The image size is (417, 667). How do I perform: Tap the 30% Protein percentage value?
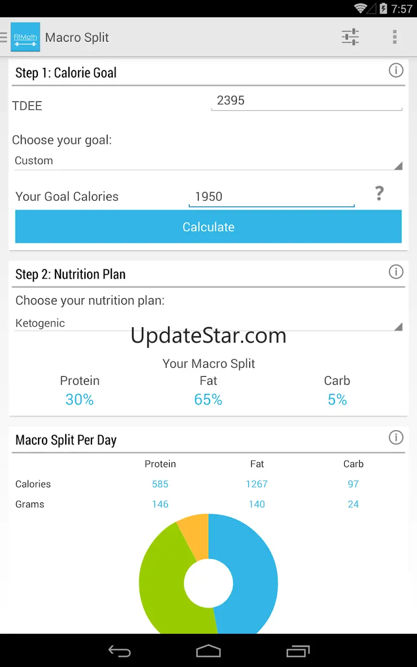pyautogui.click(x=80, y=400)
